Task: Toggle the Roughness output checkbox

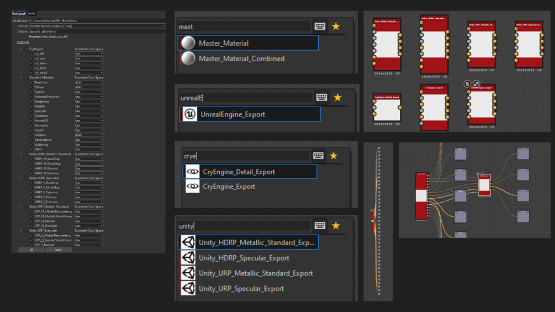Action: [31, 101]
